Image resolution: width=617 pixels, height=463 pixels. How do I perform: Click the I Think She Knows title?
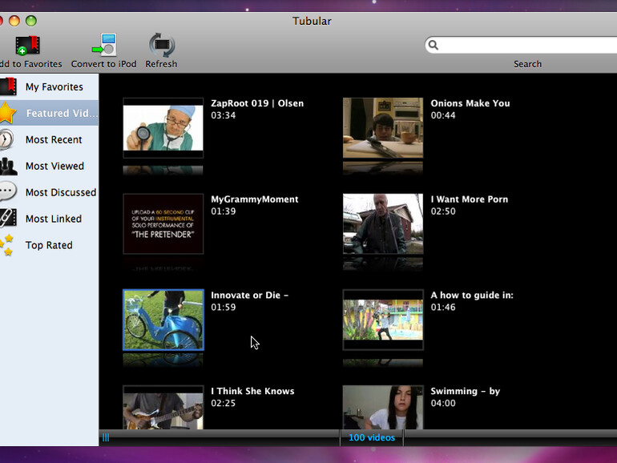coord(252,392)
